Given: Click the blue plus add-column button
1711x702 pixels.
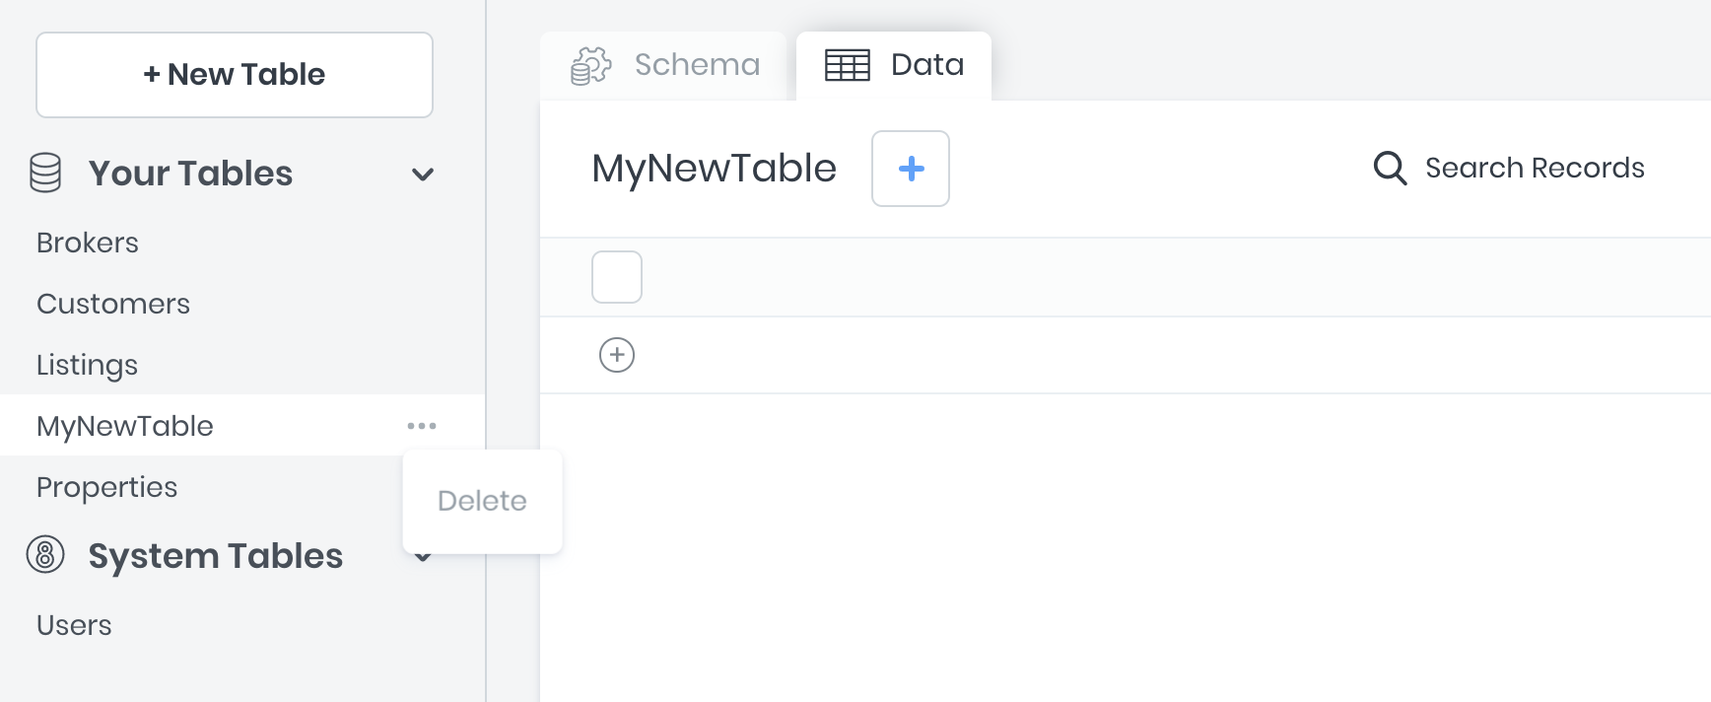Looking at the screenshot, I should coord(911,169).
